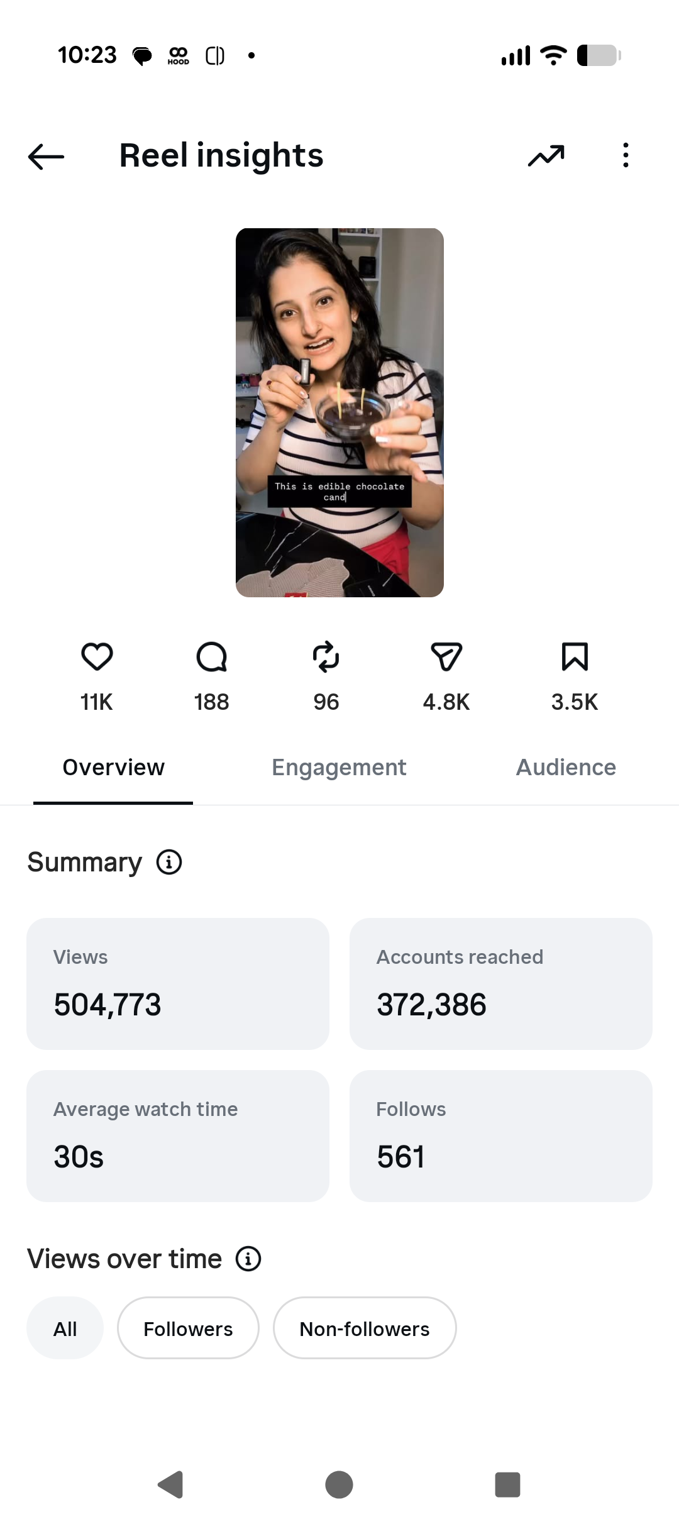Tap the reposts arrows icon
Viewport: 679px width, 1524px height.
[x=326, y=657]
